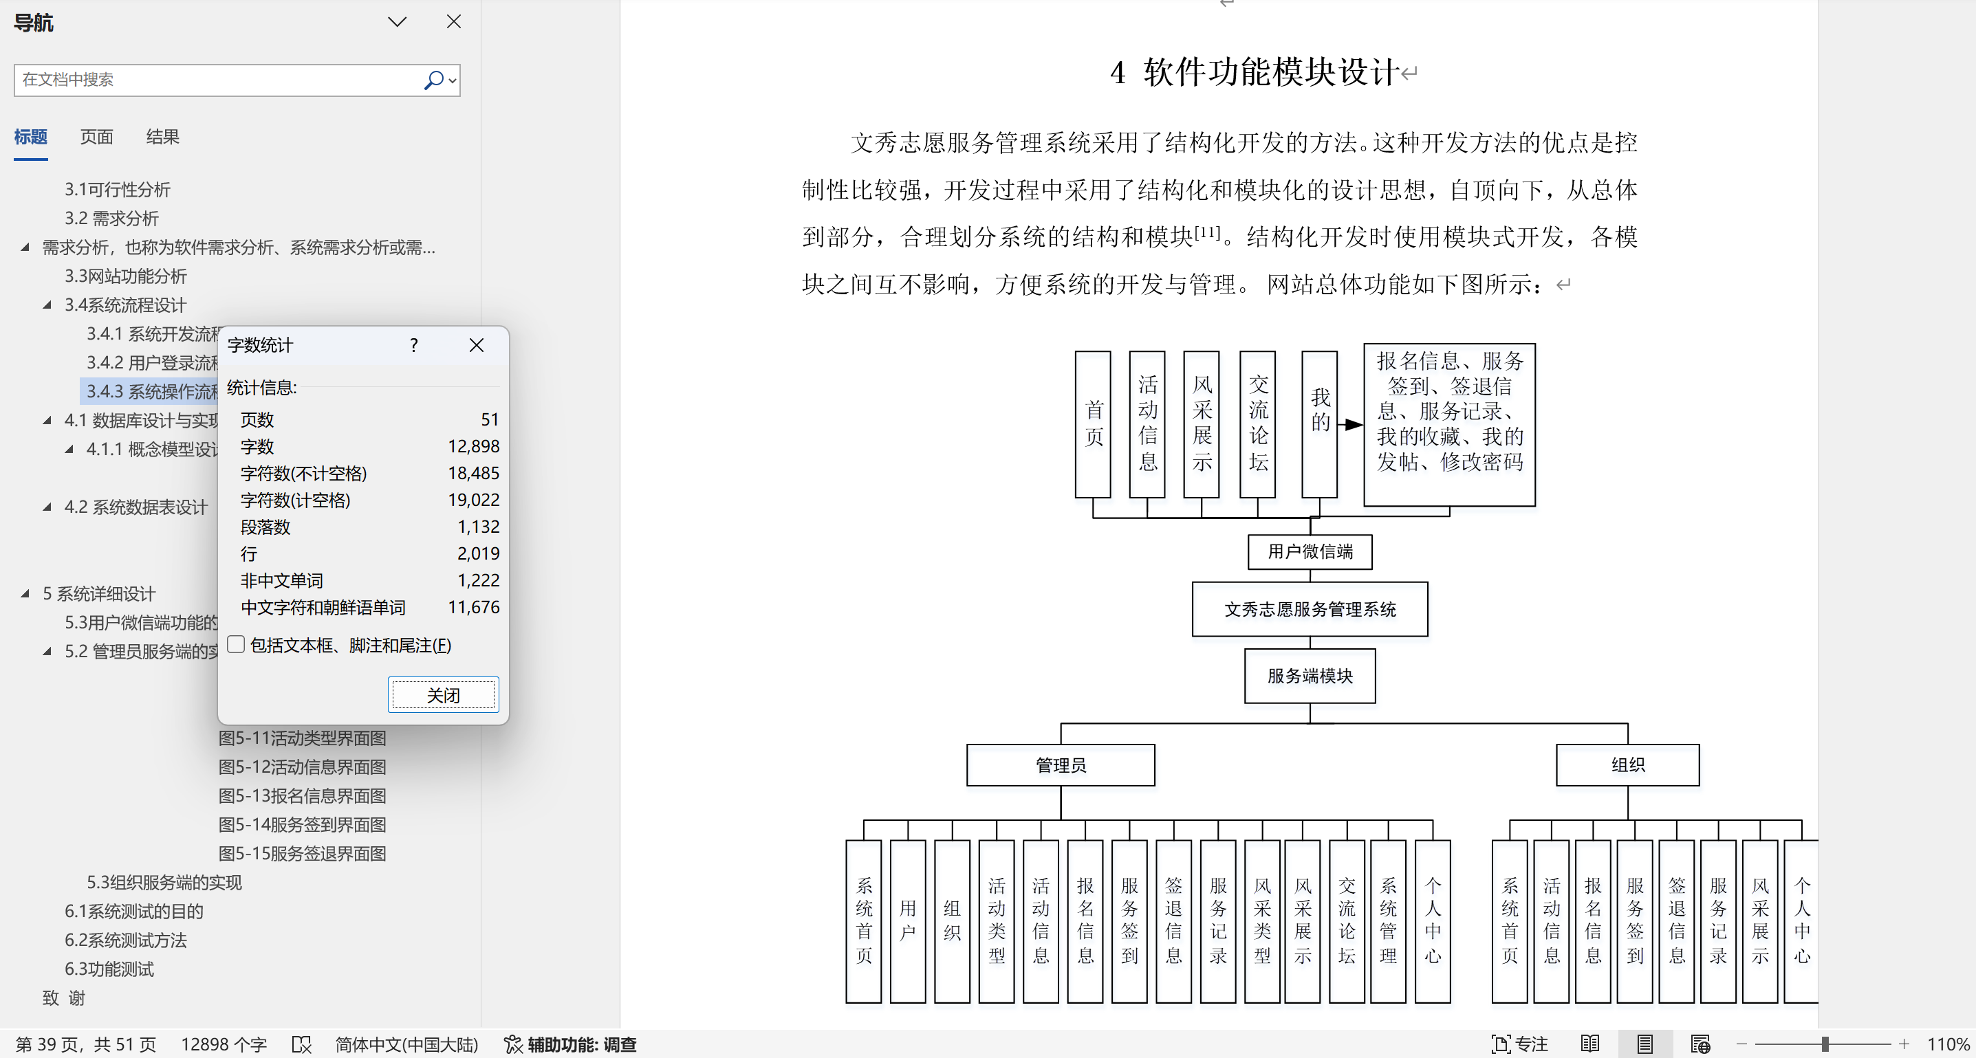This screenshot has width=1976, height=1058.
Task: Collapse the 3.4系统流程设计 heading
Action: 47,305
